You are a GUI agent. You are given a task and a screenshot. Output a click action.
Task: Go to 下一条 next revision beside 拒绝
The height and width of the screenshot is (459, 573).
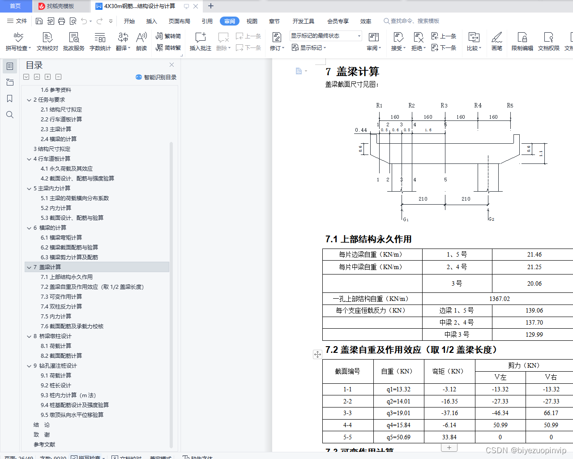click(x=444, y=47)
